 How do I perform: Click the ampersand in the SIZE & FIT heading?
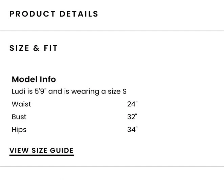[37, 48]
